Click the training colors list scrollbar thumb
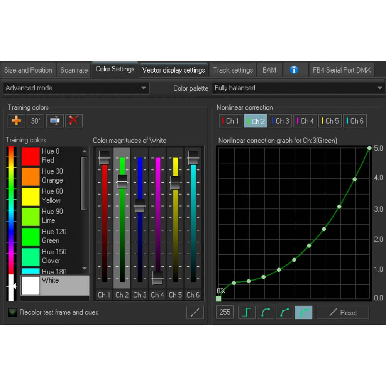386x386 pixels. [85, 183]
